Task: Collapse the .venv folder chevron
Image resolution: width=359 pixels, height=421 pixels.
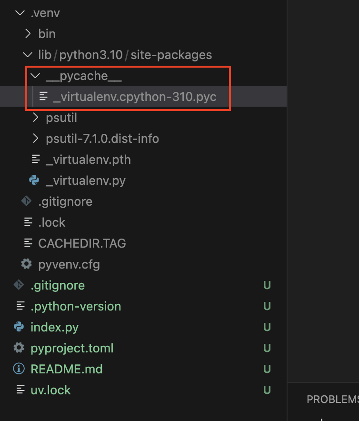Action: tap(20, 13)
